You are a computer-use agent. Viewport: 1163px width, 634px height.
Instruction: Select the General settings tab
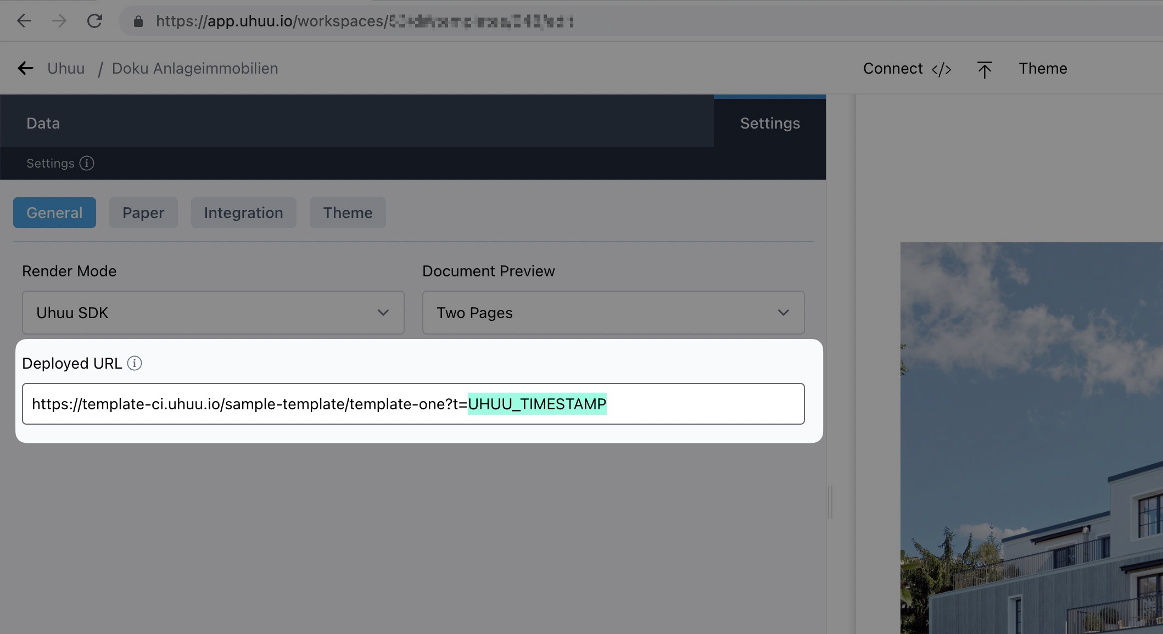point(54,213)
